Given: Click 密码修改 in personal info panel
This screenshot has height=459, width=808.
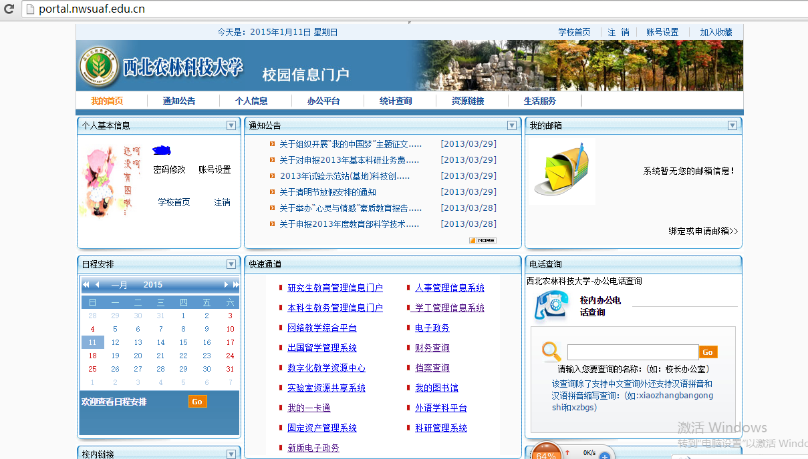Looking at the screenshot, I should [x=170, y=169].
